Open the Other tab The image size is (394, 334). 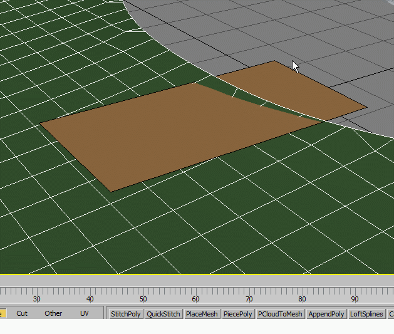(x=53, y=313)
